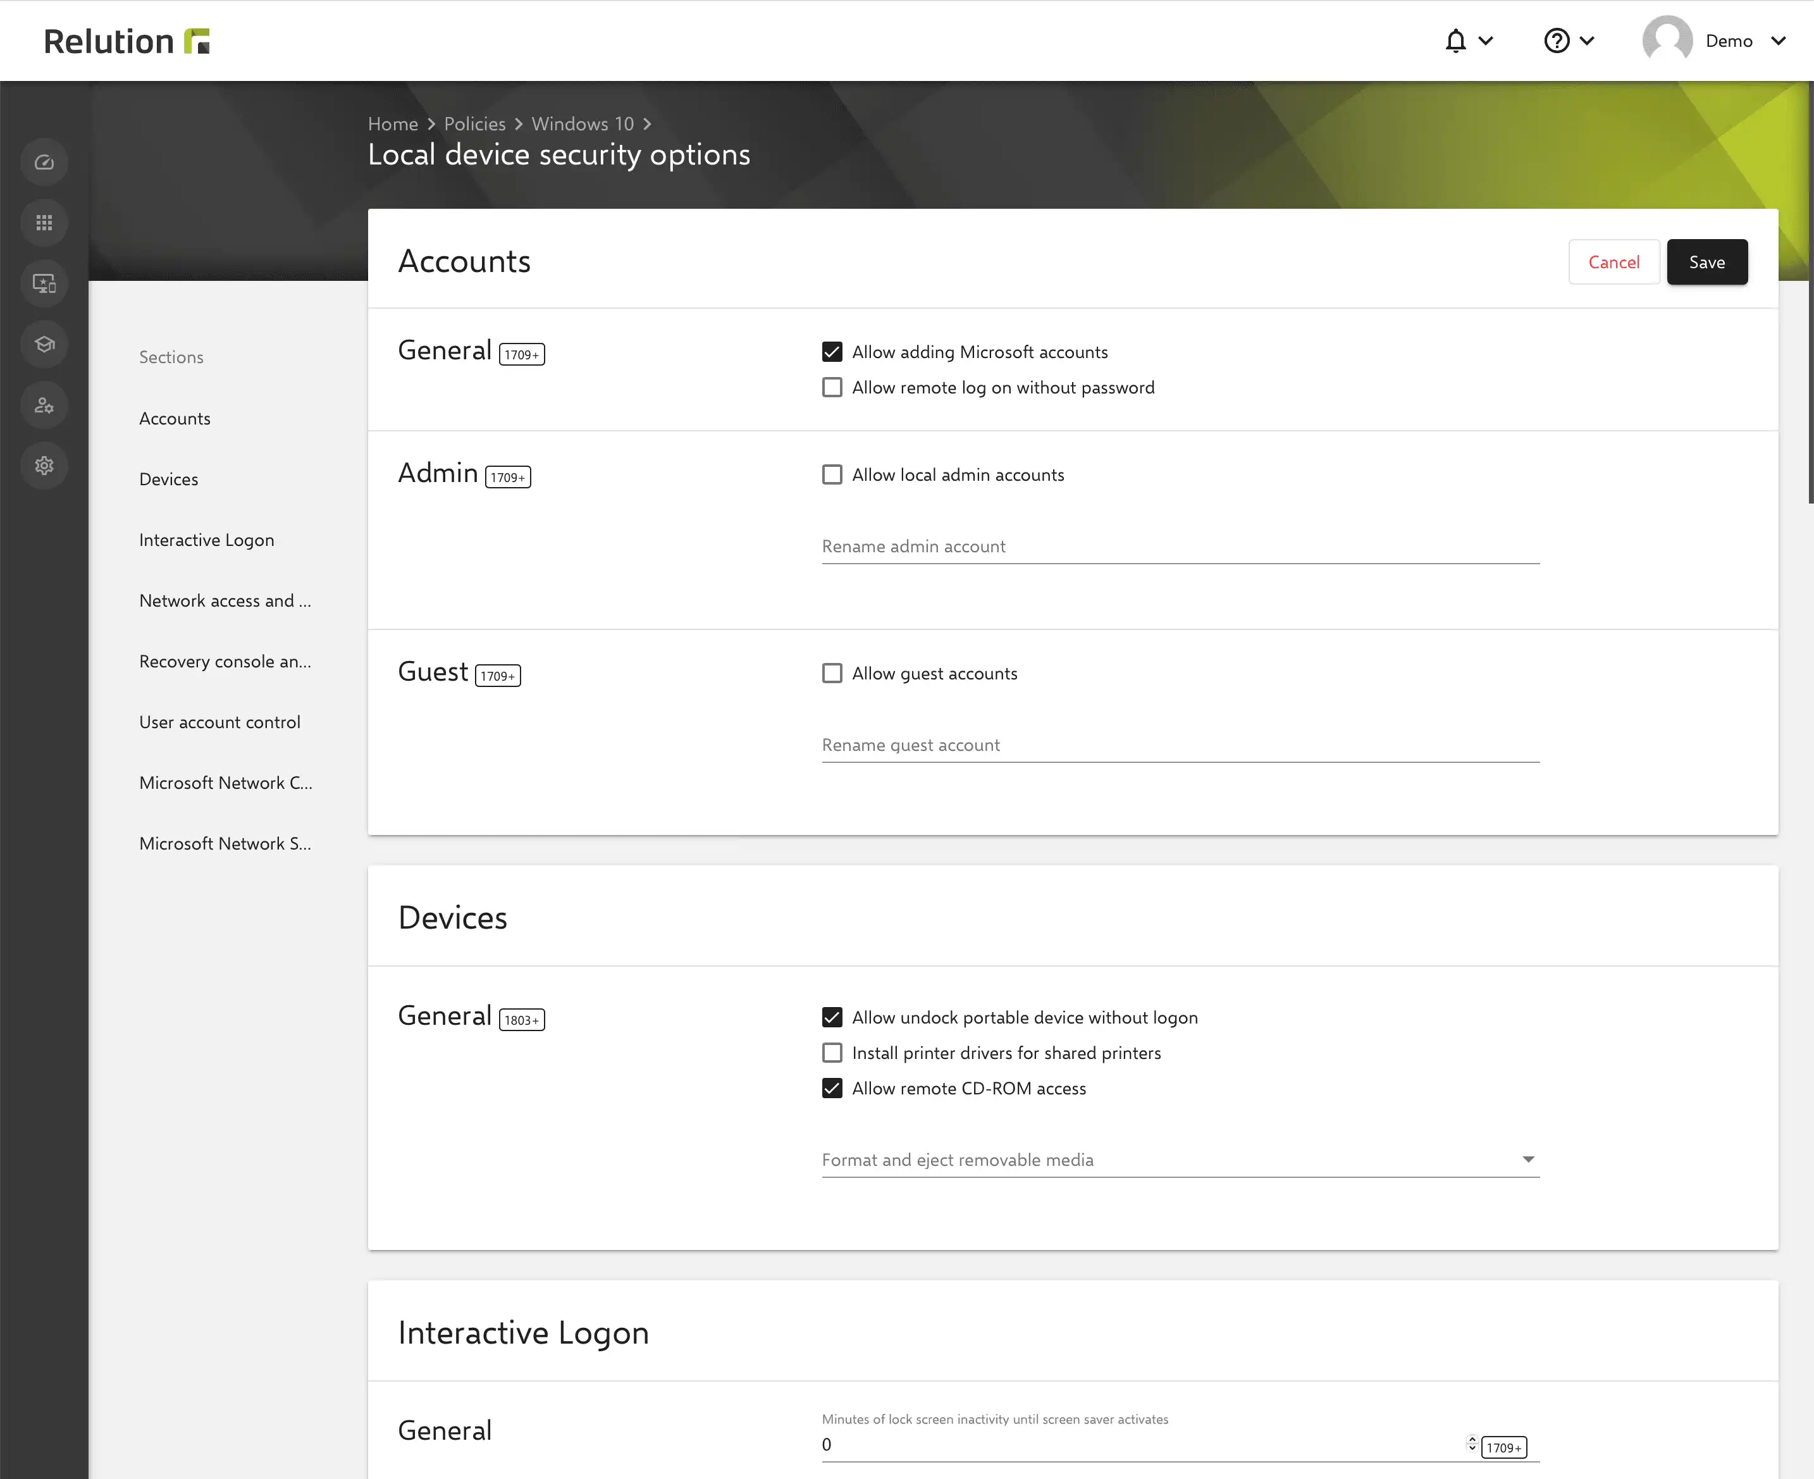Click the 1709+ badge in inactivity field

pyautogui.click(x=1504, y=1447)
